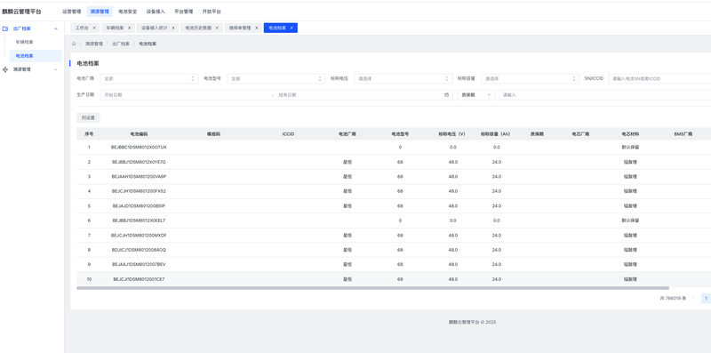711x353 pixels.
Task: Click battery code BEJAAJ1DSM8012007BEV
Action: [139, 264]
